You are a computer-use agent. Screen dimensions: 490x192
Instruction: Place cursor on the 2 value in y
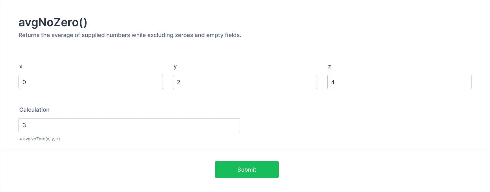(178, 82)
